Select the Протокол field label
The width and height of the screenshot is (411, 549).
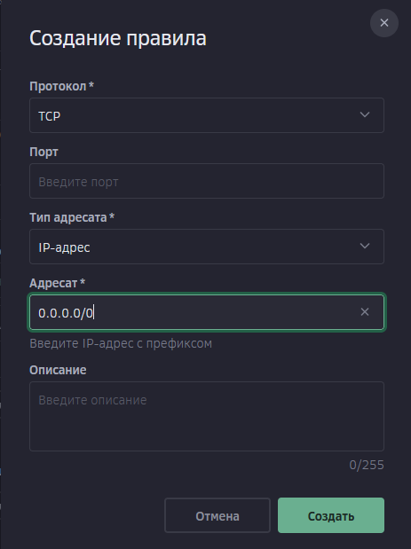[58, 86]
